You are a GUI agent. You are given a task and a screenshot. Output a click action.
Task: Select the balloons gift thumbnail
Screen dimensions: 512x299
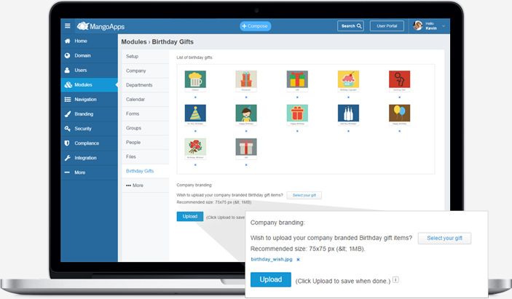(x=399, y=113)
